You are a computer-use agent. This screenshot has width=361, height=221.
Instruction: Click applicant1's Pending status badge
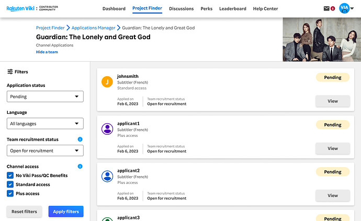(x=333, y=125)
